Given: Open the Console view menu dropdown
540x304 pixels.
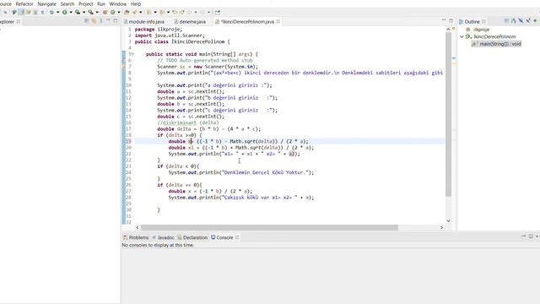Looking at the screenshot, I should tap(537, 236).
